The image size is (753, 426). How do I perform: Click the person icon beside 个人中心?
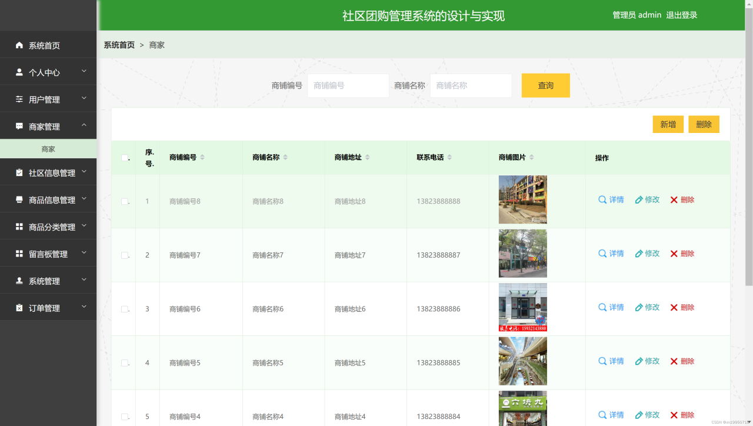[x=19, y=72]
